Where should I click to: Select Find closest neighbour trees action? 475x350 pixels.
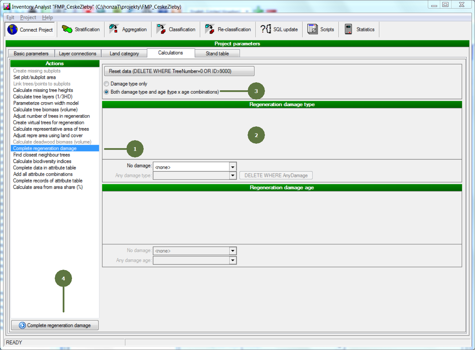point(41,155)
